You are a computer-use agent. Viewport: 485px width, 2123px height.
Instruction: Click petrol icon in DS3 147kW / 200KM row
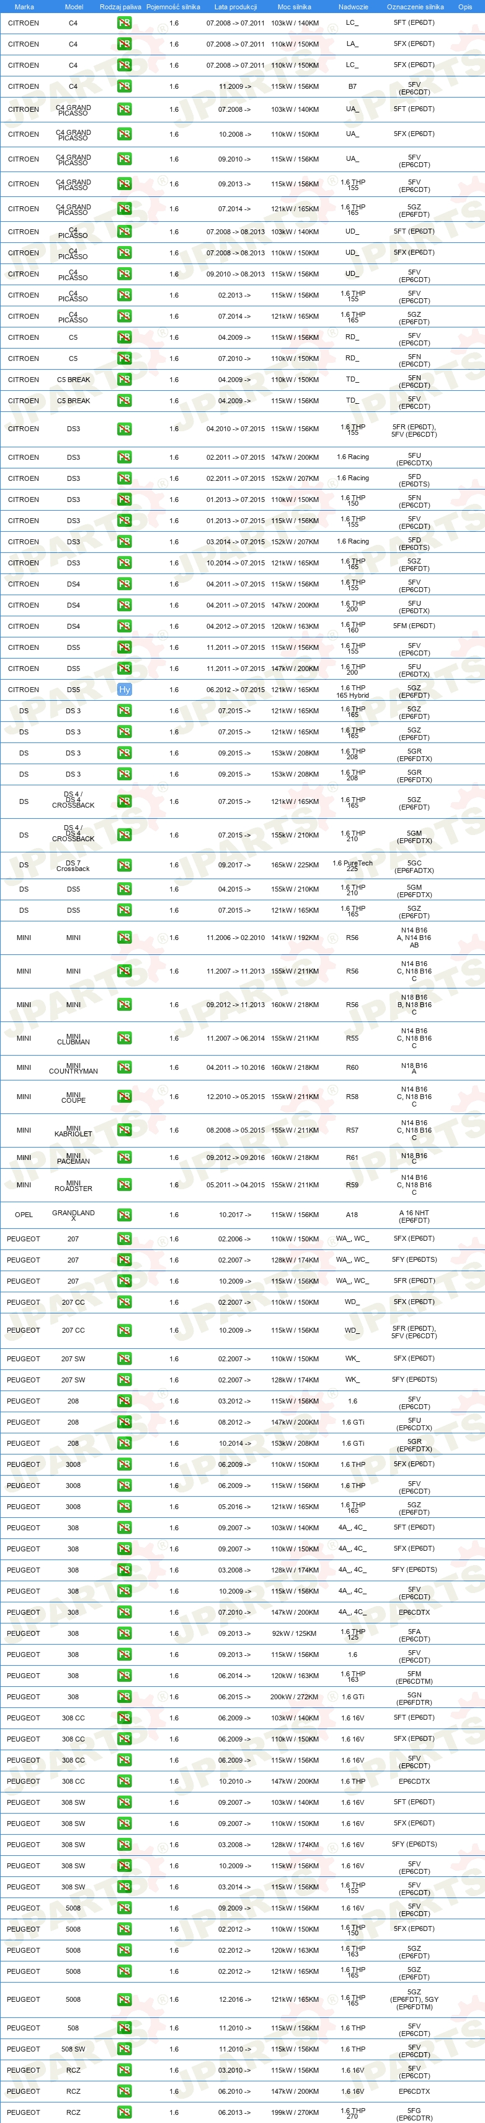point(124,457)
